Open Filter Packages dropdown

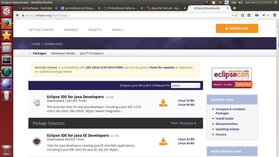(x=183, y=123)
